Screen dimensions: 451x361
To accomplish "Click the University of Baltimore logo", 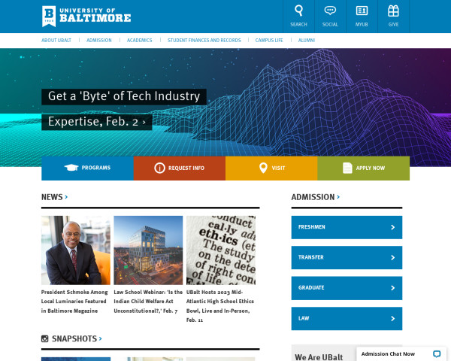I will point(86,16).
